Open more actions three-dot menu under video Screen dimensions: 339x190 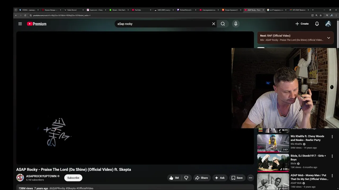point(250,178)
